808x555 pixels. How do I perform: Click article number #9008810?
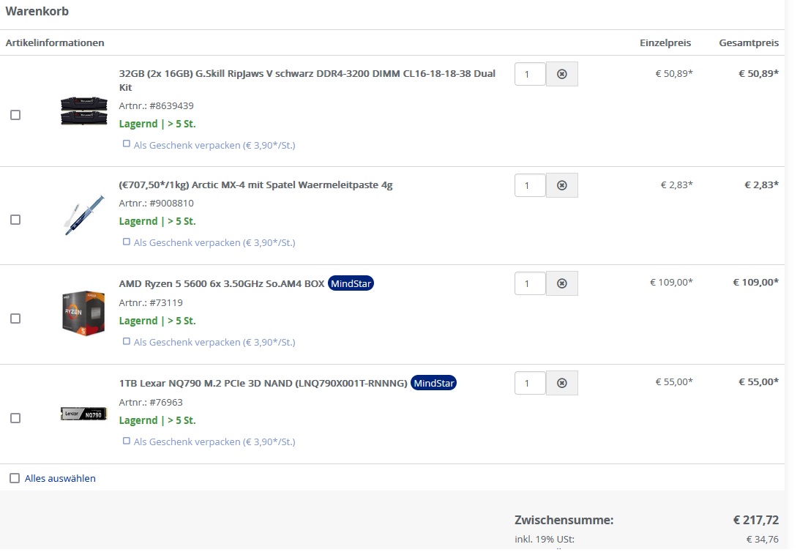(171, 203)
